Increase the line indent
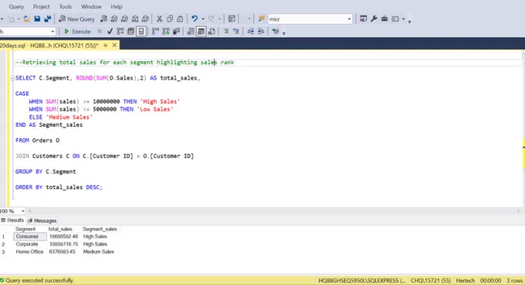The height and width of the screenshot is (285, 525). pyautogui.click(x=261, y=32)
